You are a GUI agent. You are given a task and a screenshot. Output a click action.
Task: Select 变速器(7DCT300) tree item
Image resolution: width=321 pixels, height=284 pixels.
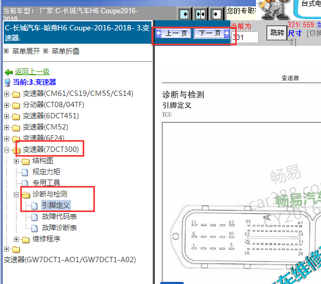click(51, 149)
